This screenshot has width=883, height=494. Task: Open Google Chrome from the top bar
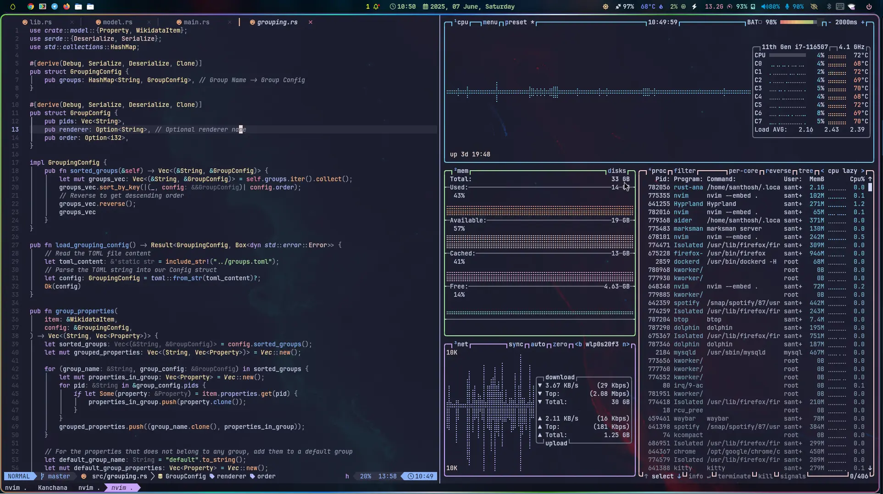[x=31, y=6]
